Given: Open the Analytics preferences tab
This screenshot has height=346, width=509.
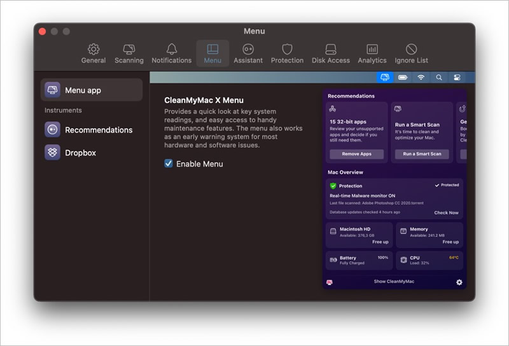Looking at the screenshot, I should (372, 53).
